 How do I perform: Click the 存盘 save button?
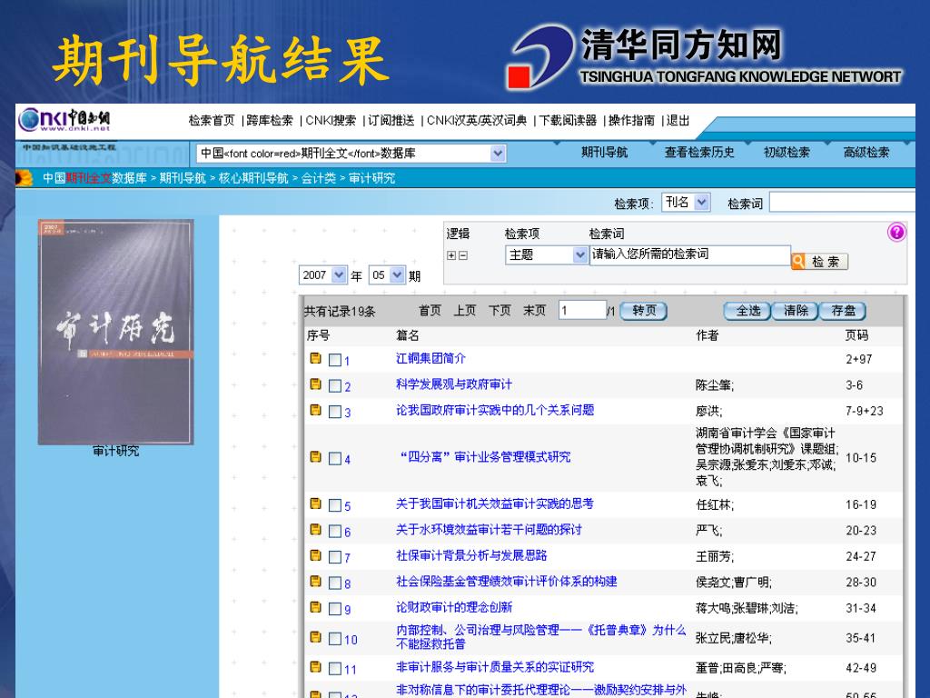[x=843, y=311]
